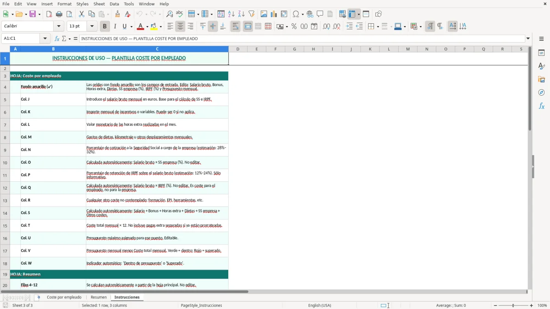Click the Increase Indent icon

(349, 27)
